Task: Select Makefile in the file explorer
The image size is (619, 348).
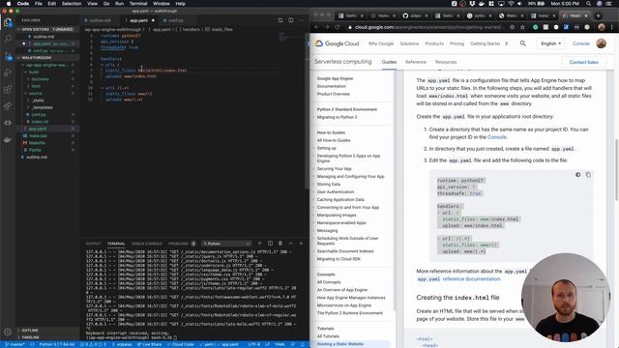Action: [x=47, y=143]
